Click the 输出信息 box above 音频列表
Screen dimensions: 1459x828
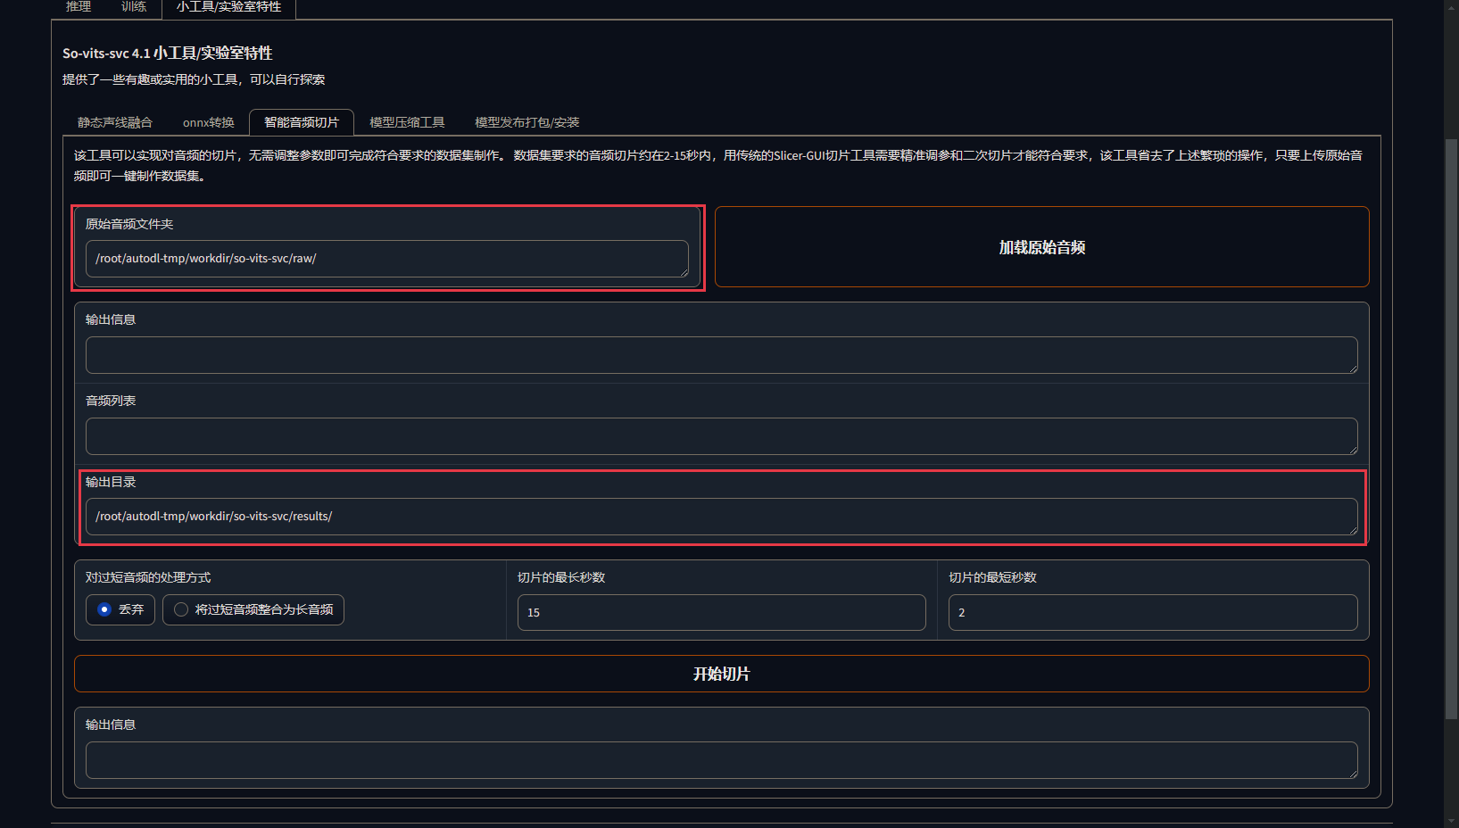click(x=721, y=355)
